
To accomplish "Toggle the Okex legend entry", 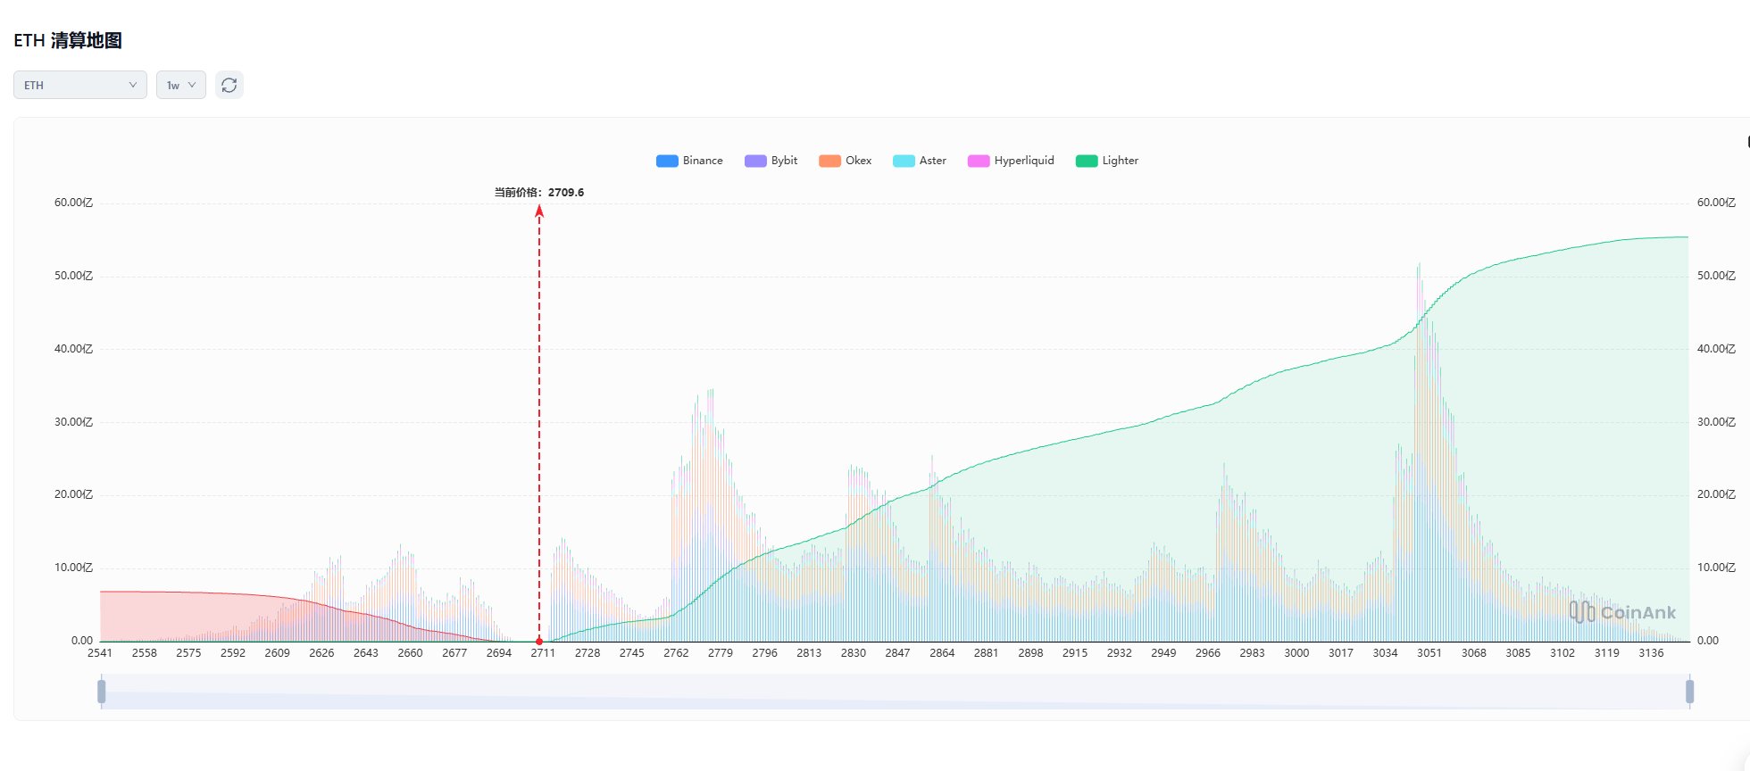I will [846, 161].
